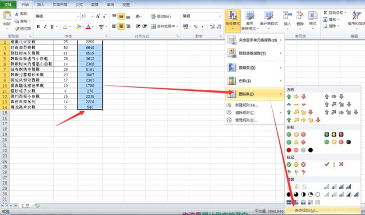Click the Copy (复制) icon
Image resolution: width=365 pixels, height=215 pixels.
click(17, 21)
